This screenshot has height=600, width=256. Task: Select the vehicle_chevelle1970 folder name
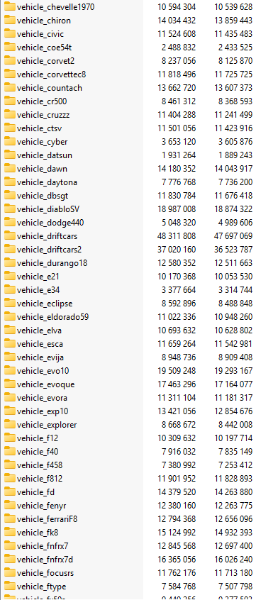[55, 7]
